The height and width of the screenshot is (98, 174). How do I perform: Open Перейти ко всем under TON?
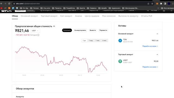[150, 46]
